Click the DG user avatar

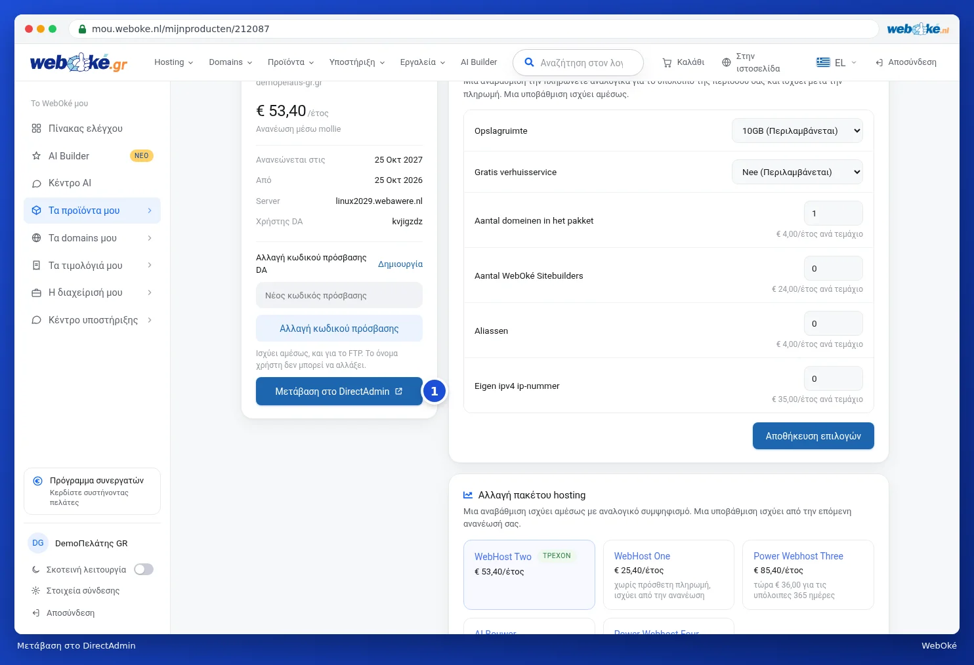click(38, 543)
